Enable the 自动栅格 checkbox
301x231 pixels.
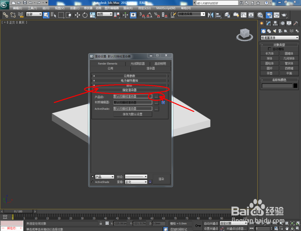pyautogui.click(x=269, y=49)
